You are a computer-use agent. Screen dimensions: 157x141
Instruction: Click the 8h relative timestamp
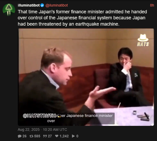pos(152,5)
